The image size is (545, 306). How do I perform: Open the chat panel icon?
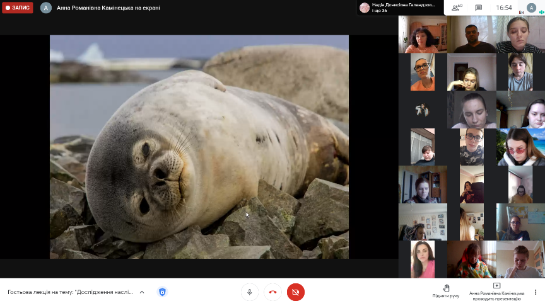click(x=478, y=8)
